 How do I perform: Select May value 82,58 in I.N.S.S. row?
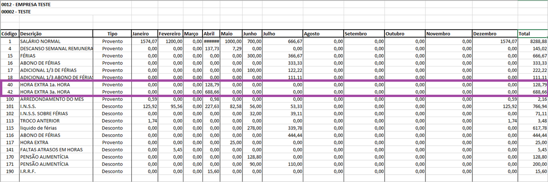[x=231, y=106]
